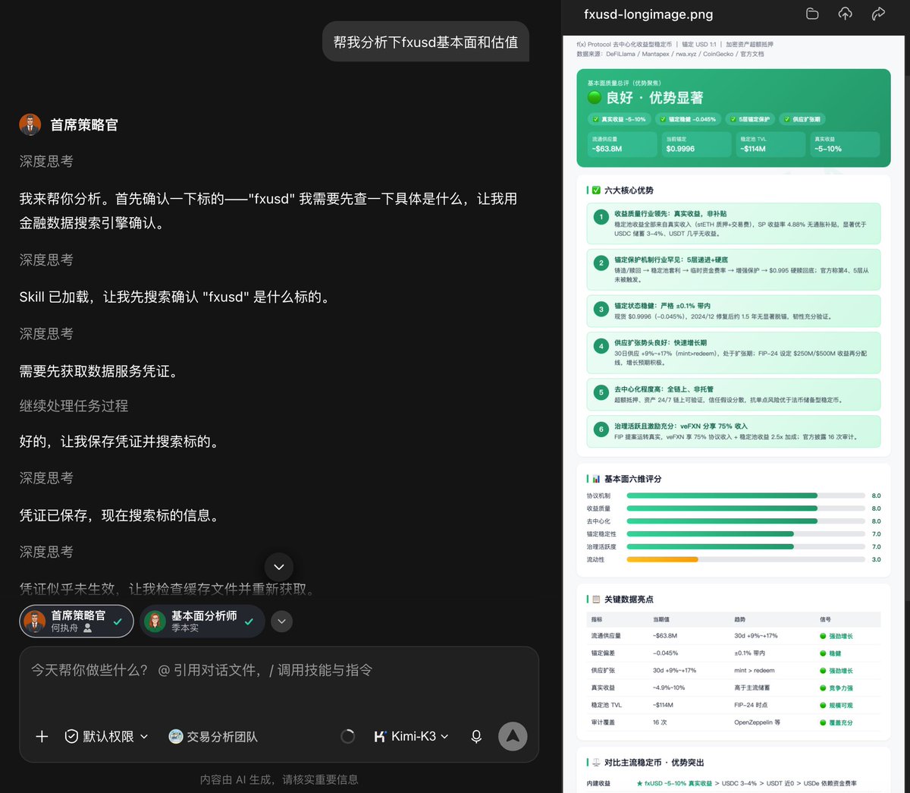
Task: Click the 内容由 AI 生成 disclaimer text
Action: (x=279, y=779)
